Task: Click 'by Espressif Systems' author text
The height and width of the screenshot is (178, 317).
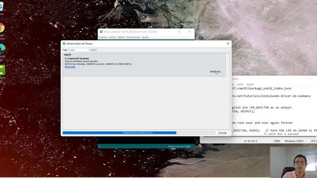Action: pos(77,58)
